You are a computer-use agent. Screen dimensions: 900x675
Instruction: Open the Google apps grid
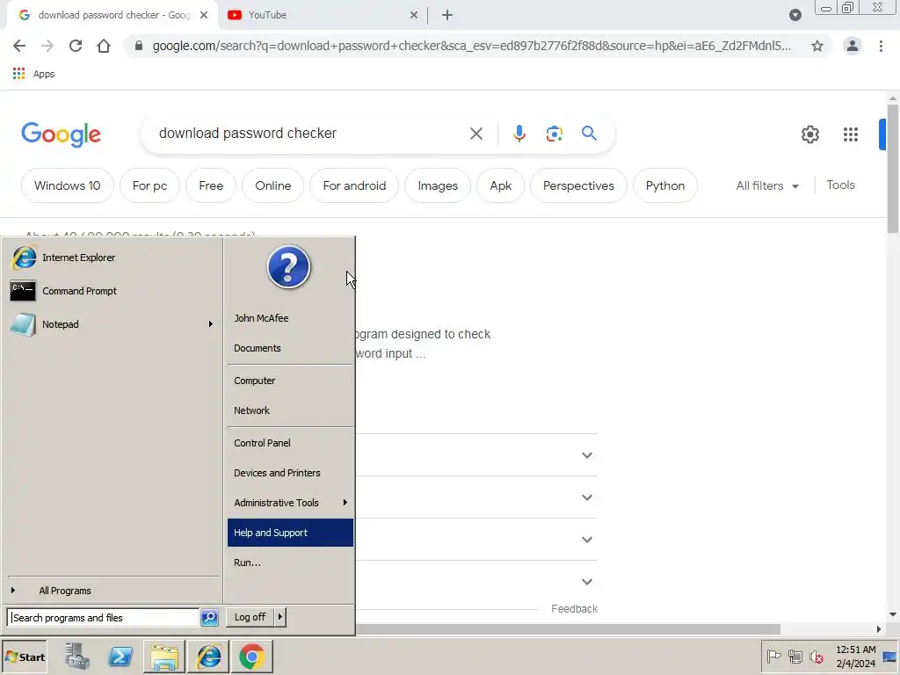(x=851, y=134)
